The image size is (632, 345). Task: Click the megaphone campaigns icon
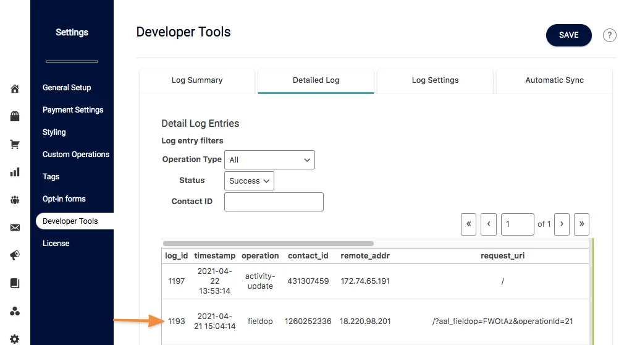click(x=15, y=255)
